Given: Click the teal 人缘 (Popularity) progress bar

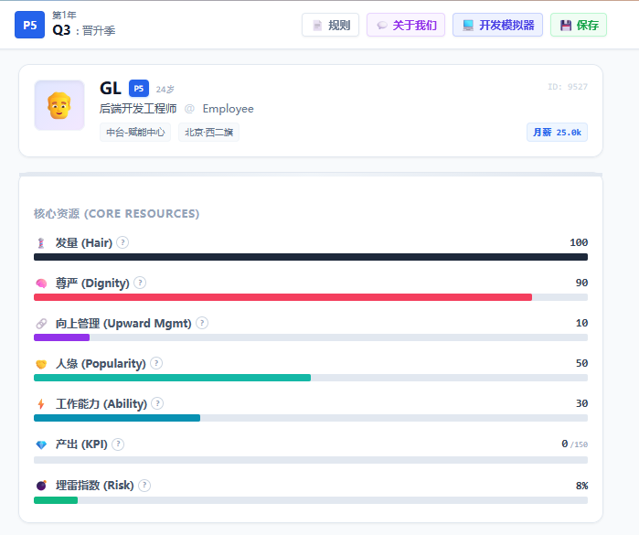Looking at the screenshot, I should tap(172, 378).
